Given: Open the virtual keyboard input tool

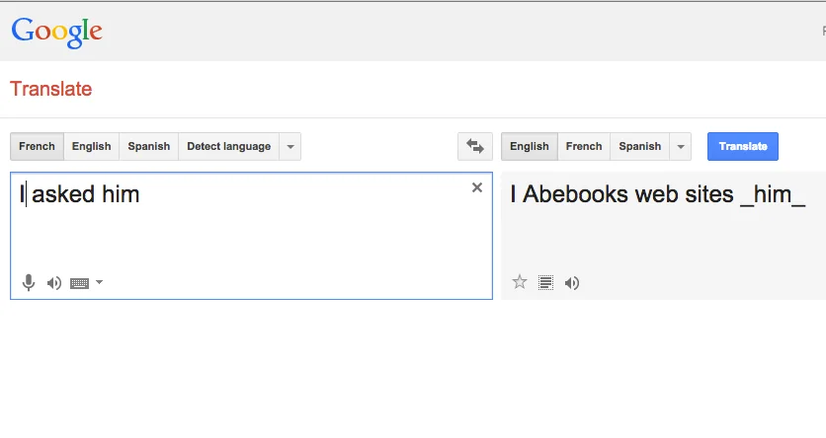Looking at the screenshot, I should (80, 283).
